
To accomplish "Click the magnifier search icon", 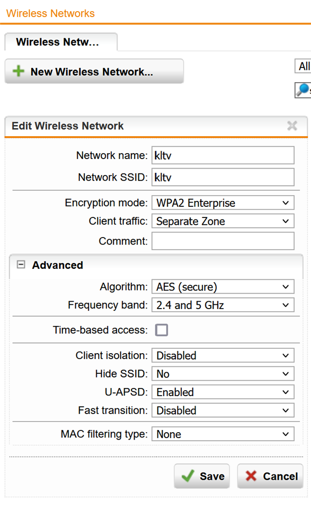I will [303, 90].
